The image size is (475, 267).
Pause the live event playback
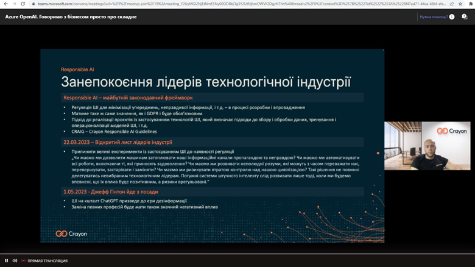pyautogui.click(x=6, y=261)
